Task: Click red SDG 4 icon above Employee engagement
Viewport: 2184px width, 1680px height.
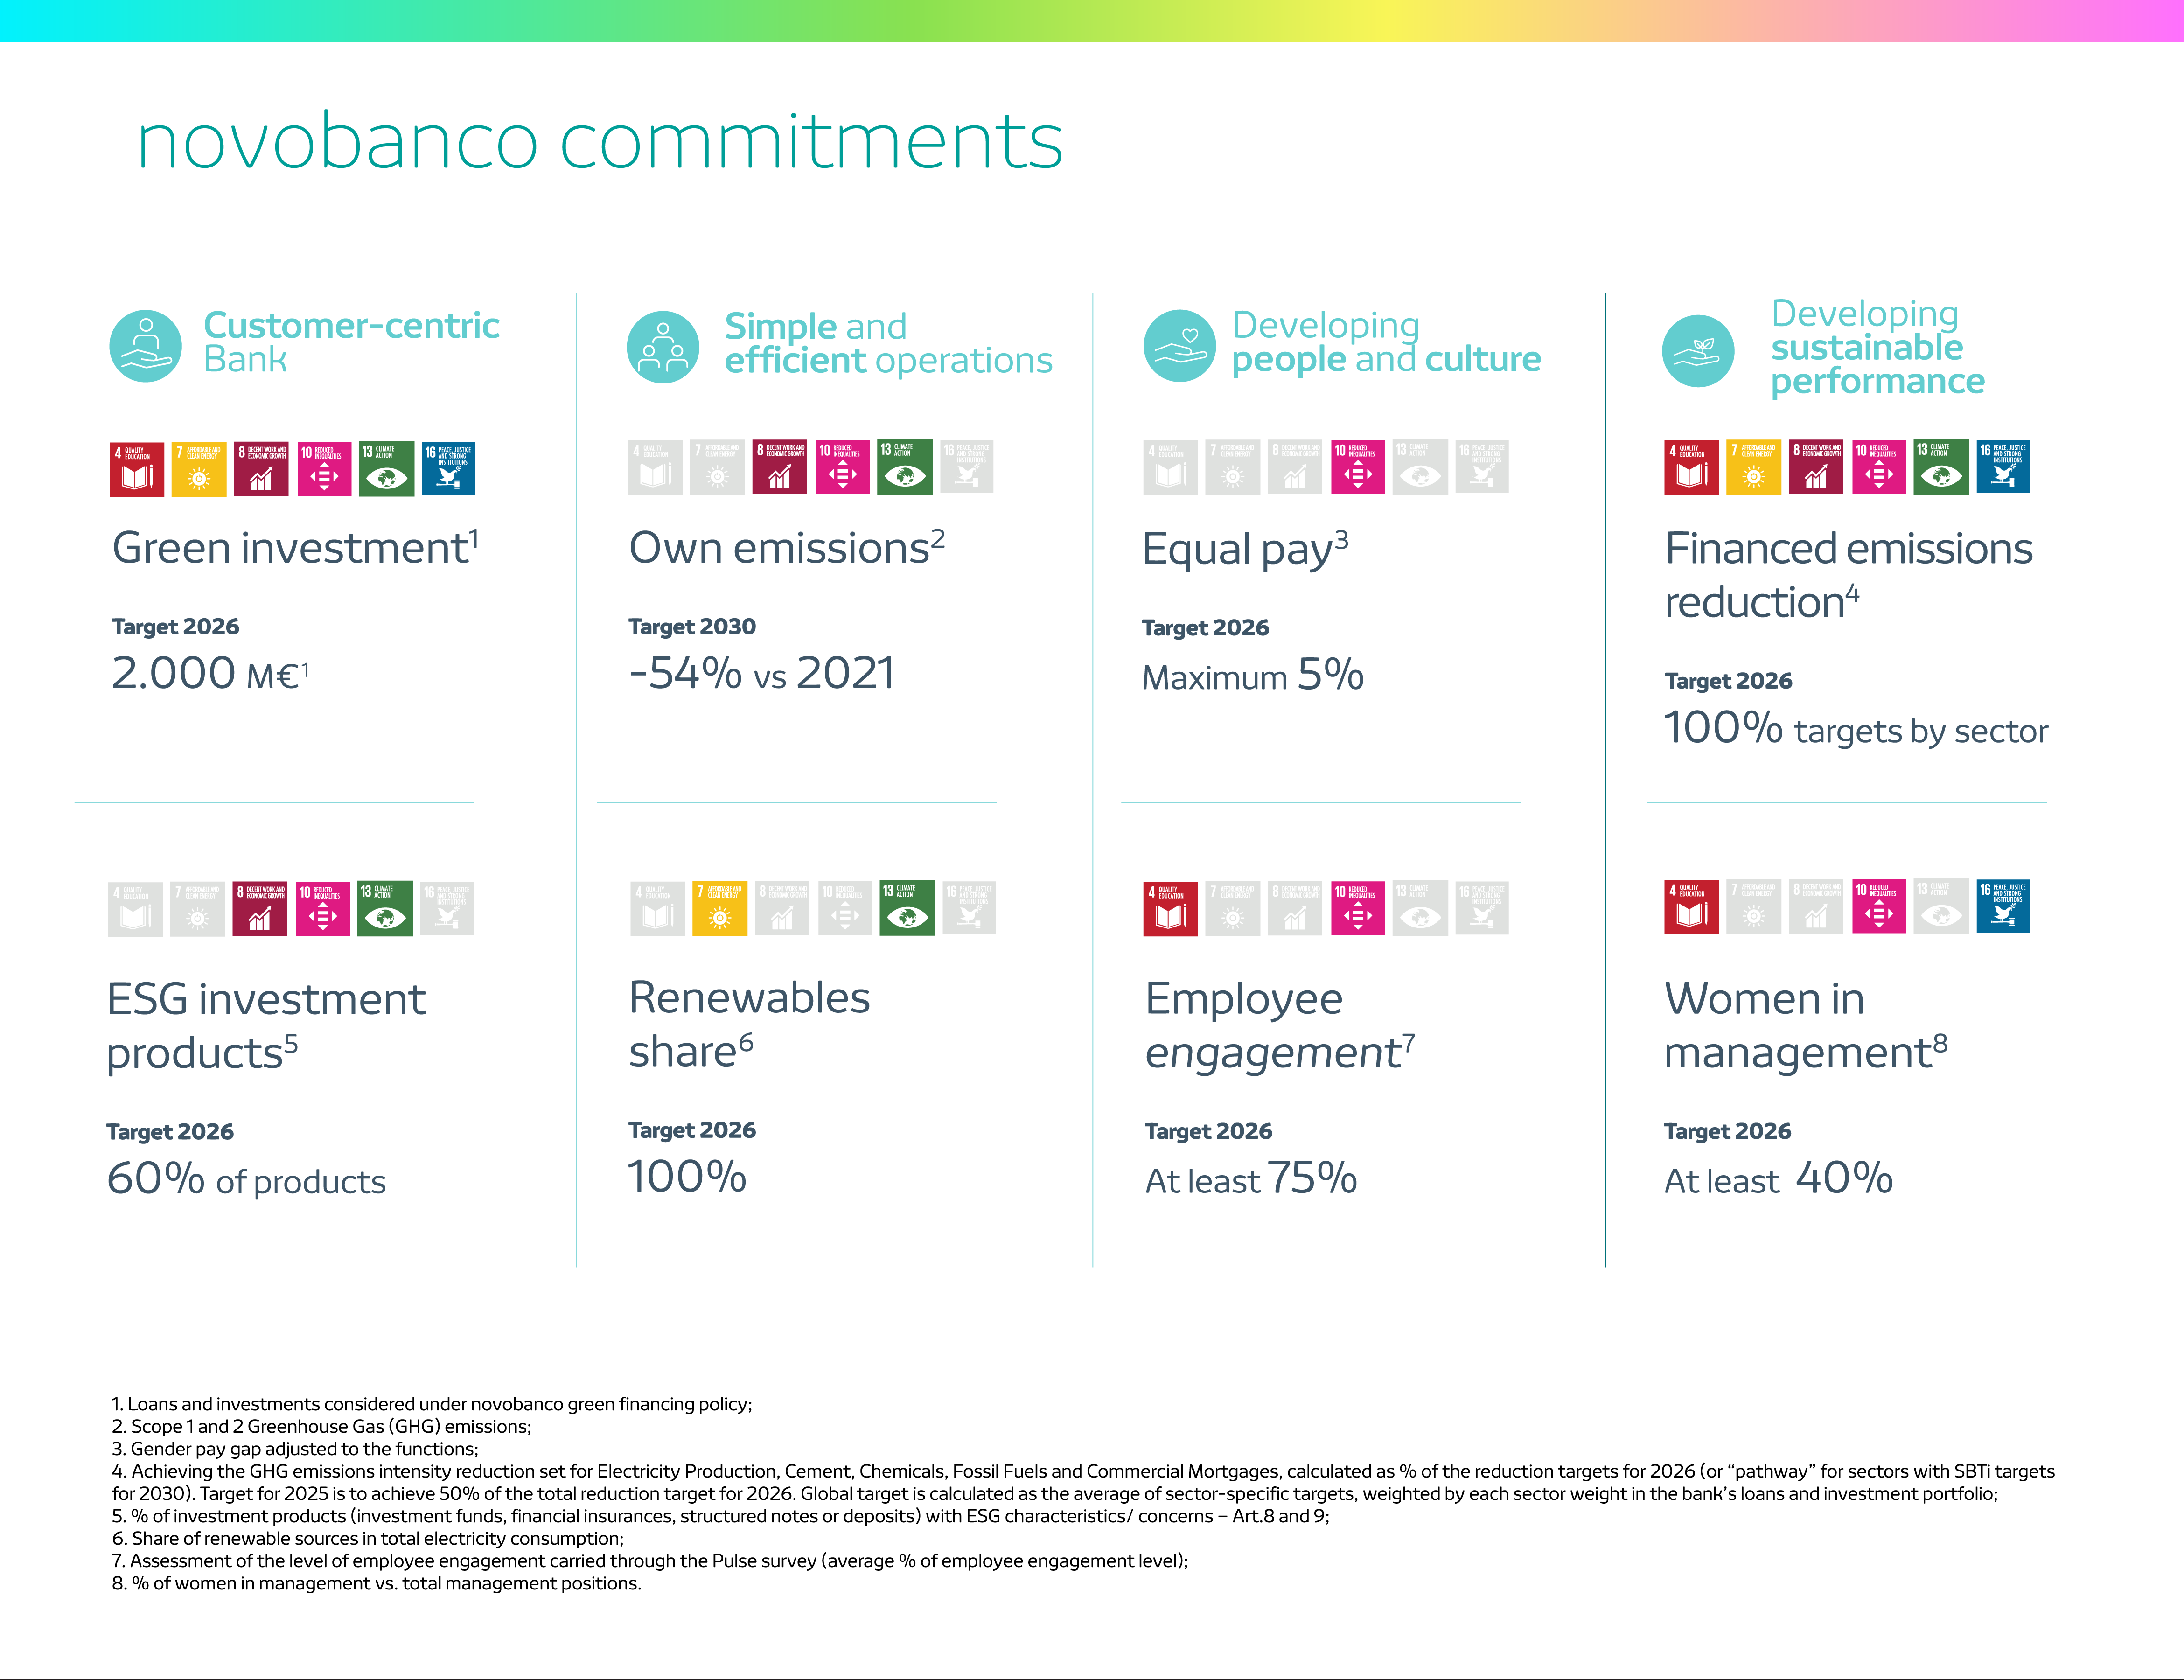Action: pos(1171,908)
